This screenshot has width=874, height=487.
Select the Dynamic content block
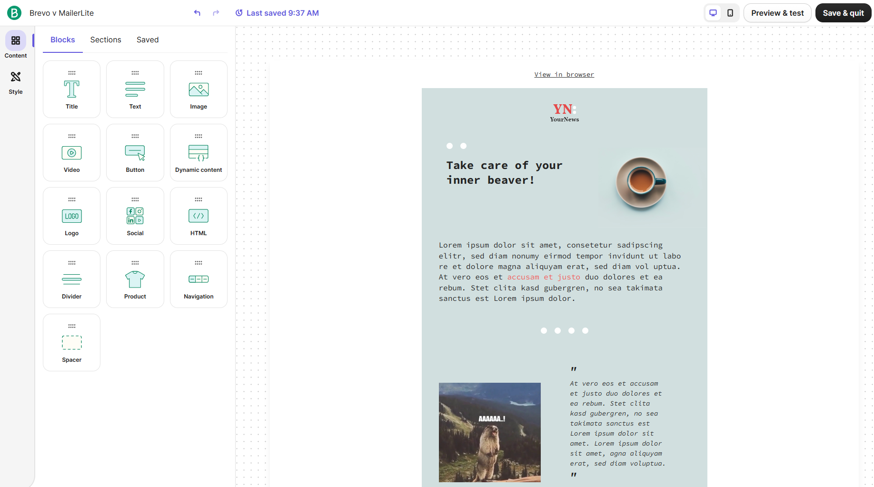point(199,152)
